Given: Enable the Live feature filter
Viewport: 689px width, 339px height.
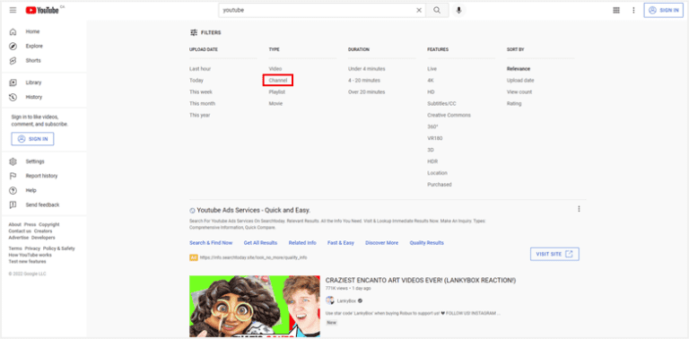Looking at the screenshot, I should (x=432, y=69).
